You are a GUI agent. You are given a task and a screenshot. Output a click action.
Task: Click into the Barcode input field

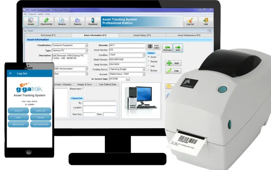pyautogui.click(x=127, y=46)
